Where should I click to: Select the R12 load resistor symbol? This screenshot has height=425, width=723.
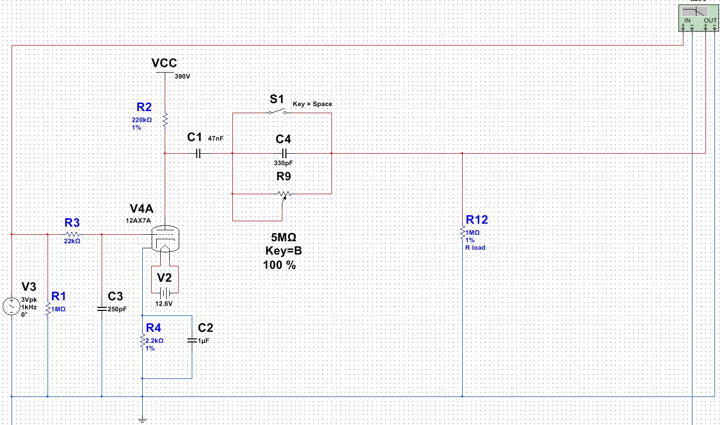pyautogui.click(x=462, y=234)
